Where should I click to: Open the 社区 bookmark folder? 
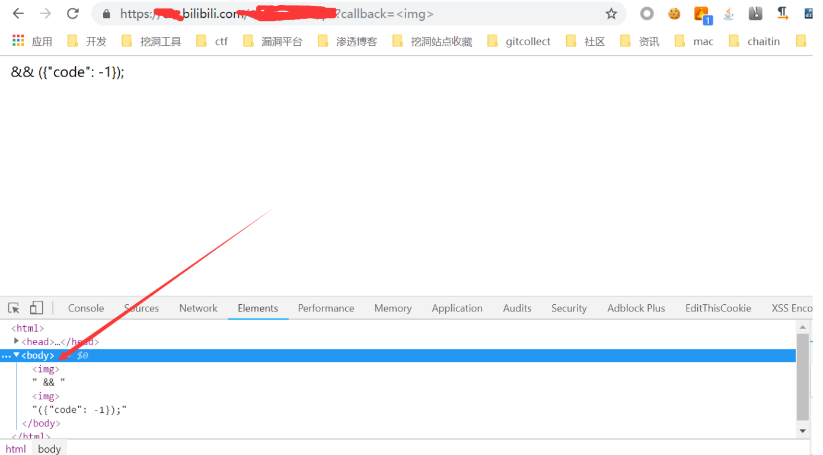[x=586, y=41]
